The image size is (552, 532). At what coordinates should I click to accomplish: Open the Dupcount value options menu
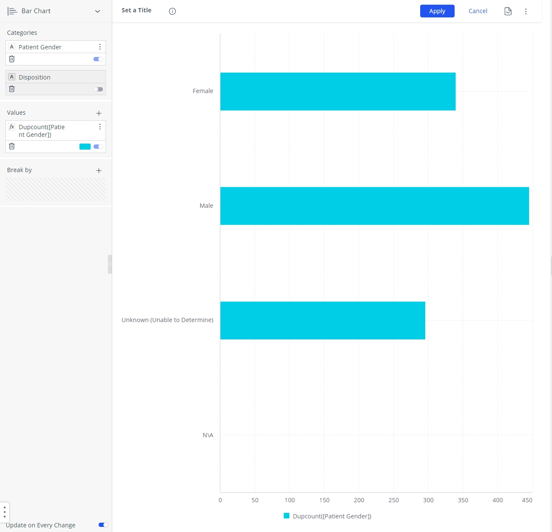pyautogui.click(x=100, y=127)
